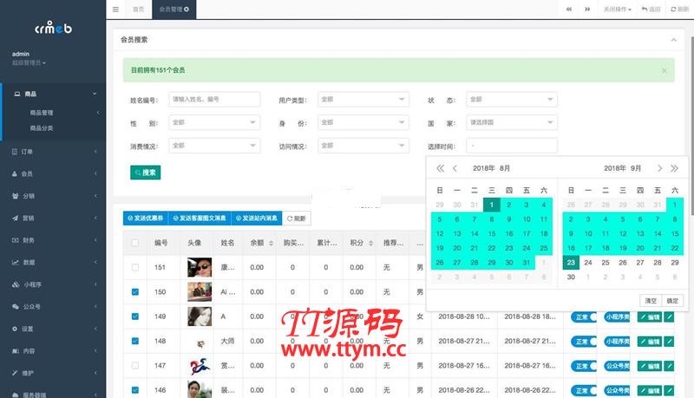Screen dimensions: 694x398
Task: Jump to next year in date picker
Action: tap(674, 168)
